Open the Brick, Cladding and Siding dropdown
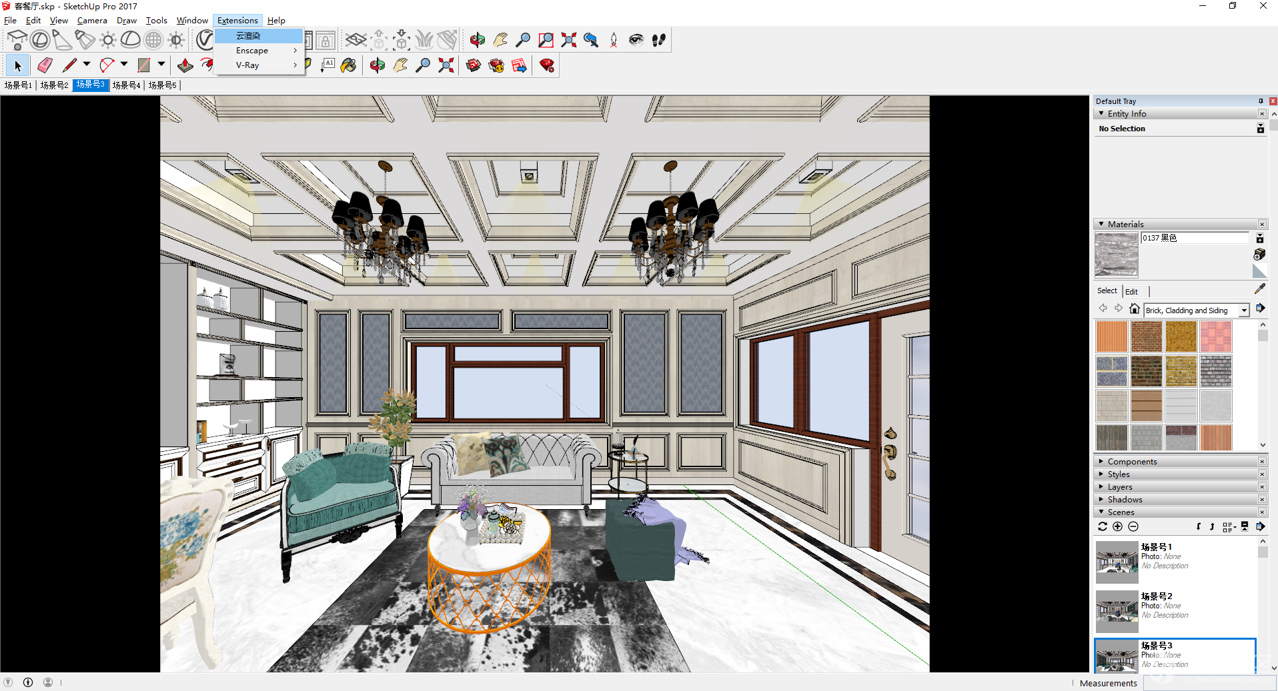 [x=1244, y=311]
